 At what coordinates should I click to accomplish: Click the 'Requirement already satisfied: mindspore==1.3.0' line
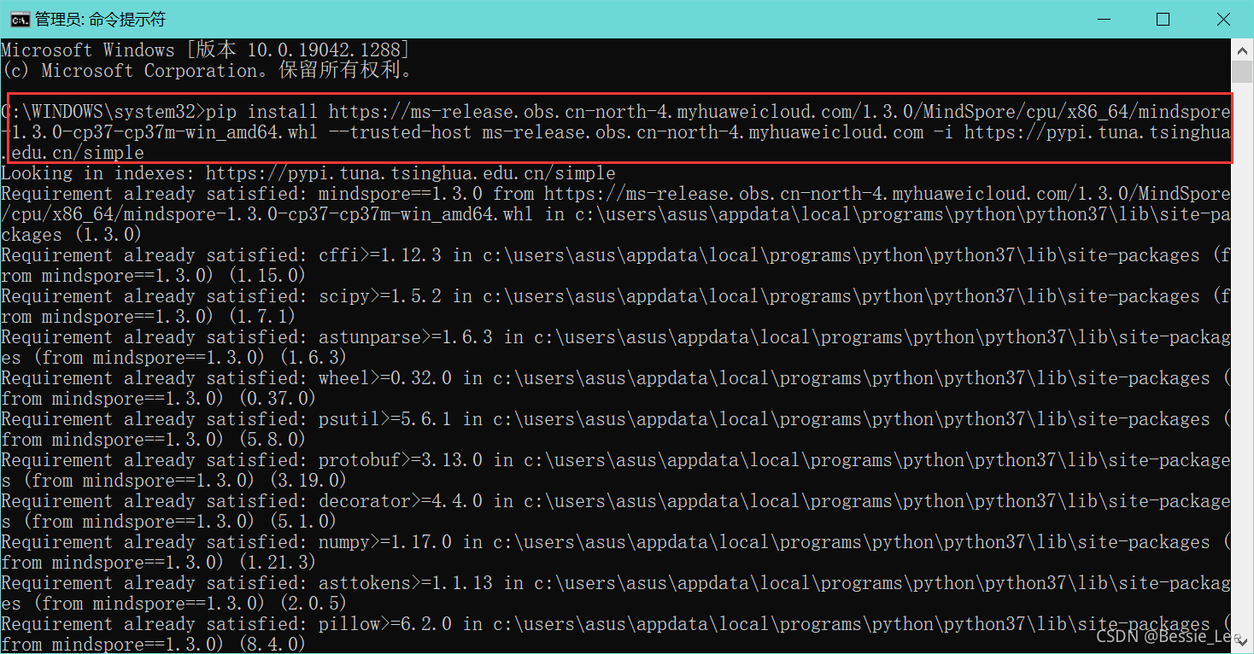coord(615,193)
